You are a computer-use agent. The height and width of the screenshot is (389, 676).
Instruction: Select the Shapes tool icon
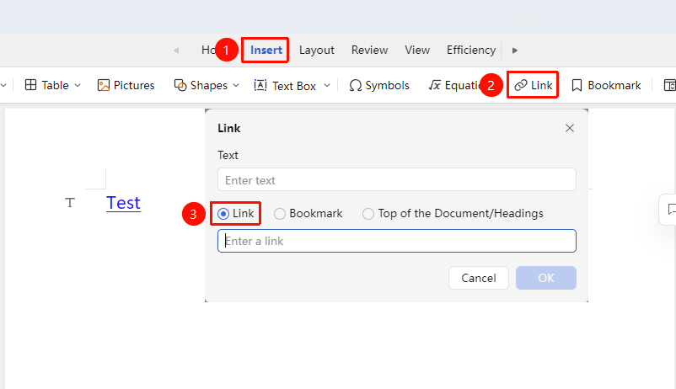click(x=180, y=85)
